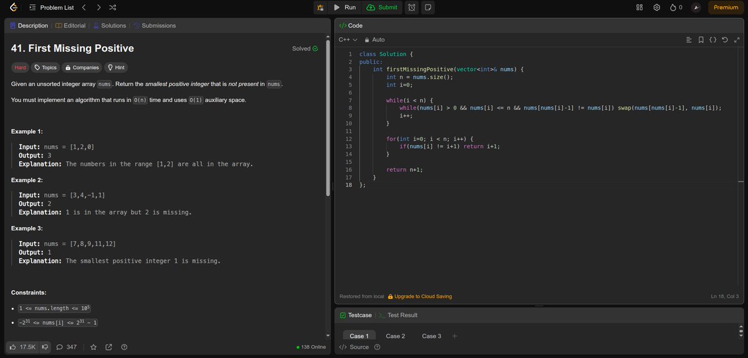Open settings gear icon
The height and width of the screenshot is (358, 748).
(x=656, y=7)
